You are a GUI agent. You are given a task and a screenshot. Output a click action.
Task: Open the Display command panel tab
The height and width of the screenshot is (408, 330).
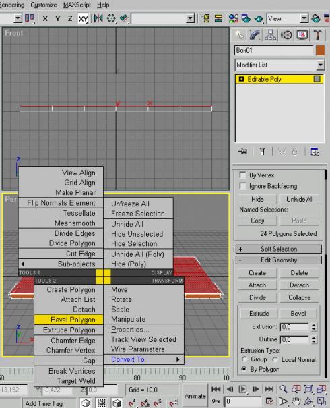pyautogui.click(x=302, y=35)
